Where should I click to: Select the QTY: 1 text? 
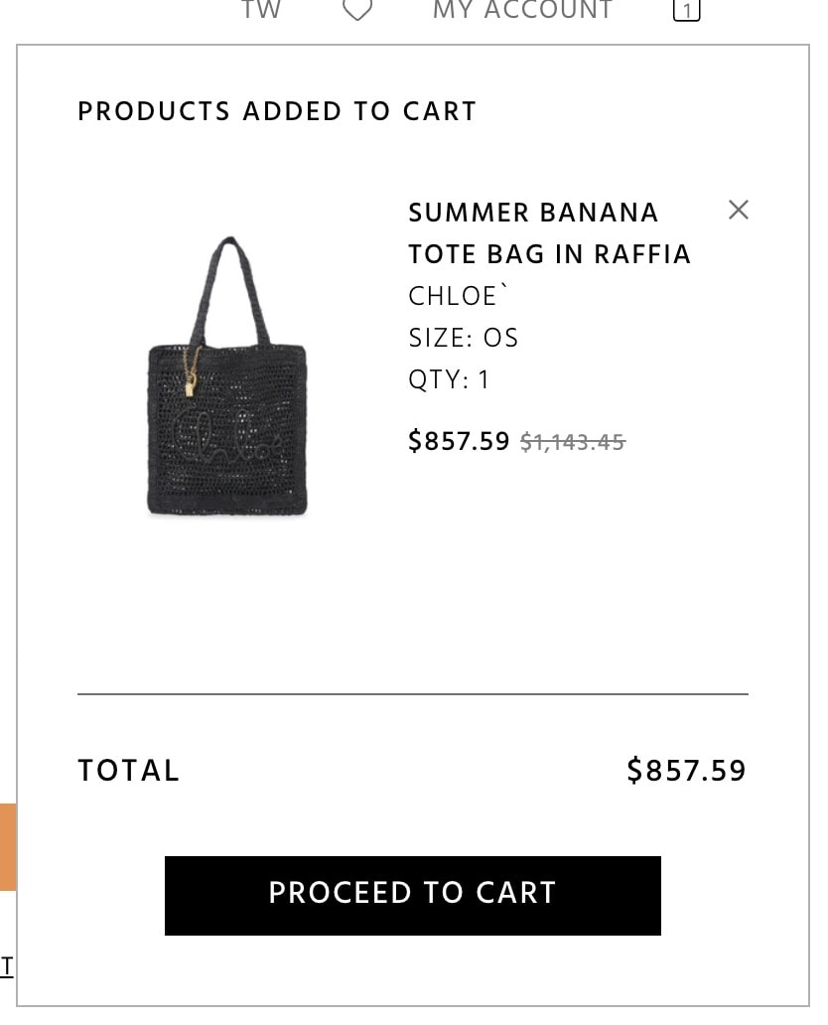coord(449,379)
